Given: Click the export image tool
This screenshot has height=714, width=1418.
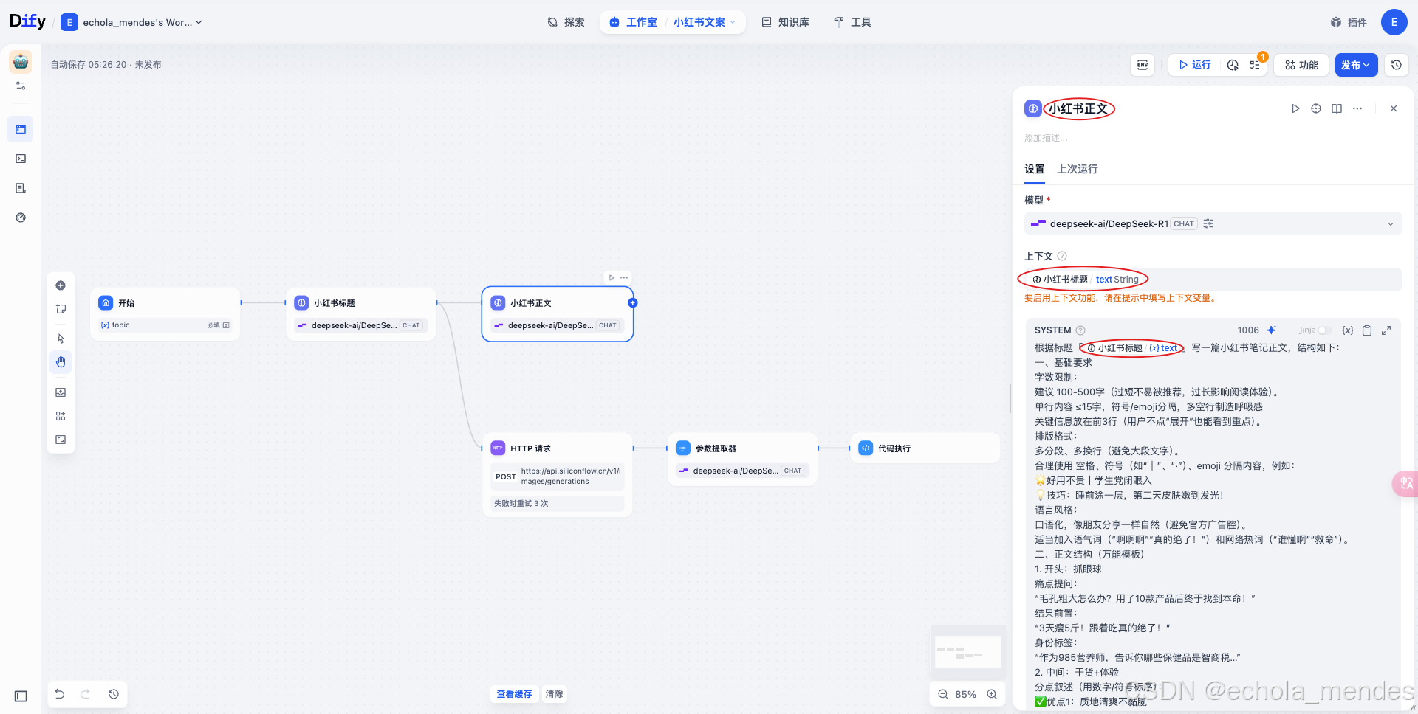Looking at the screenshot, I should 61,392.
